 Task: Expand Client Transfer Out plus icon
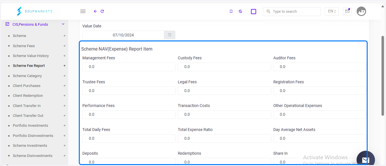(x=64, y=116)
